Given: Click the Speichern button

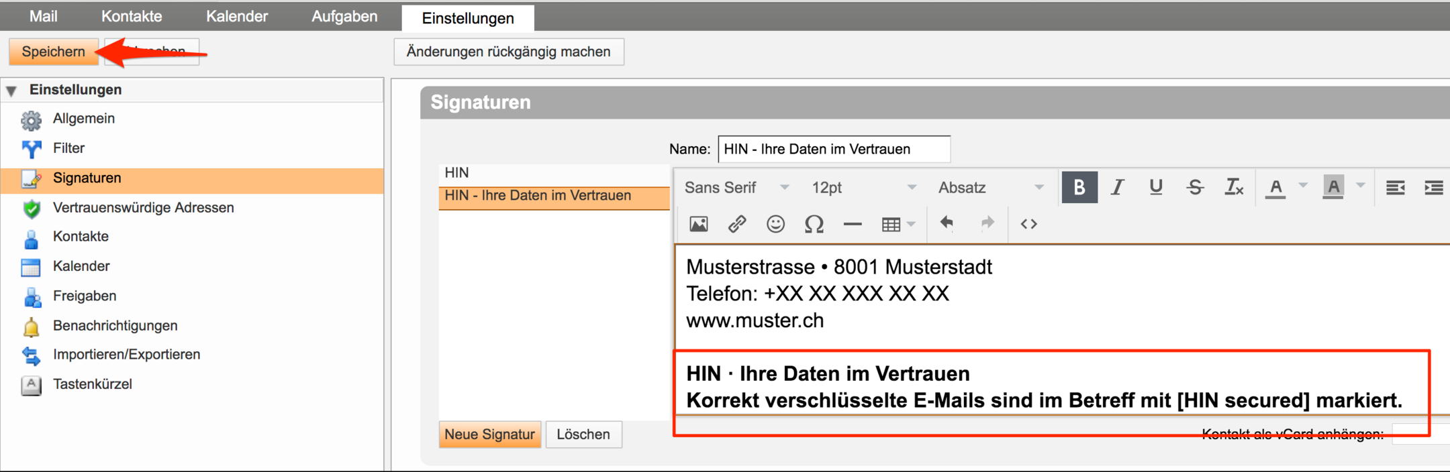Looking at the screenshot, I should pos(54,52).
